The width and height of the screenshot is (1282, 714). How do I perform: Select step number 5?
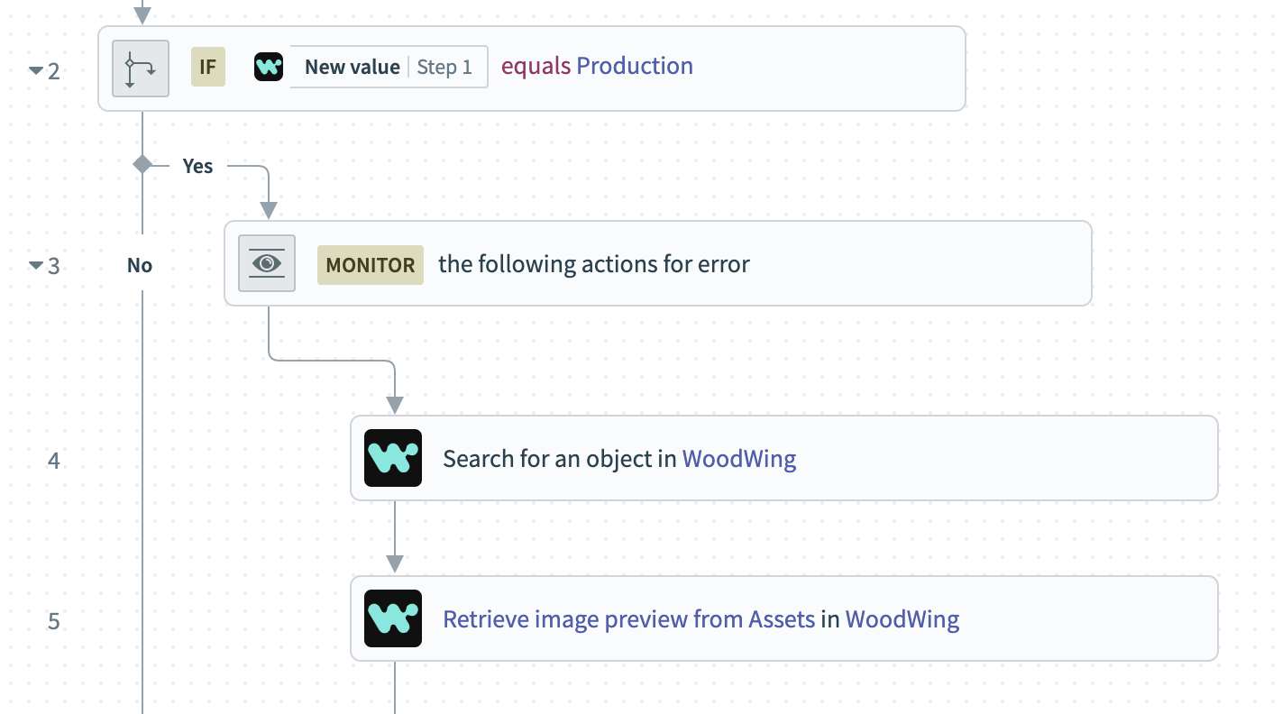[54, 621]
